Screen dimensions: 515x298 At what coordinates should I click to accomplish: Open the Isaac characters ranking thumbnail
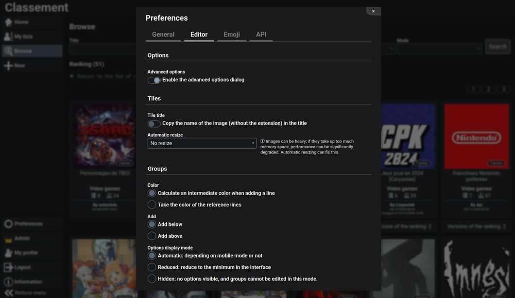click(104, 136)
